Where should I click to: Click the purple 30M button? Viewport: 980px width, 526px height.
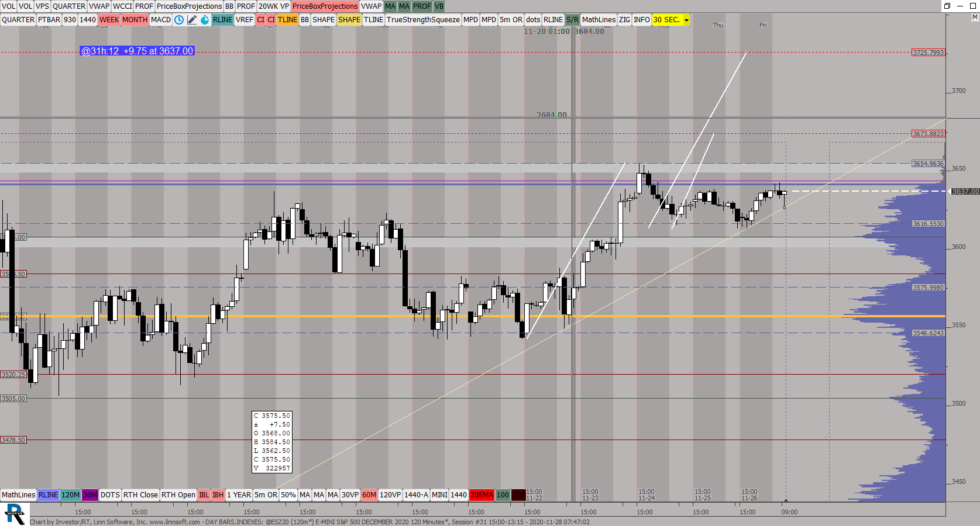click(x=90, y=494)
